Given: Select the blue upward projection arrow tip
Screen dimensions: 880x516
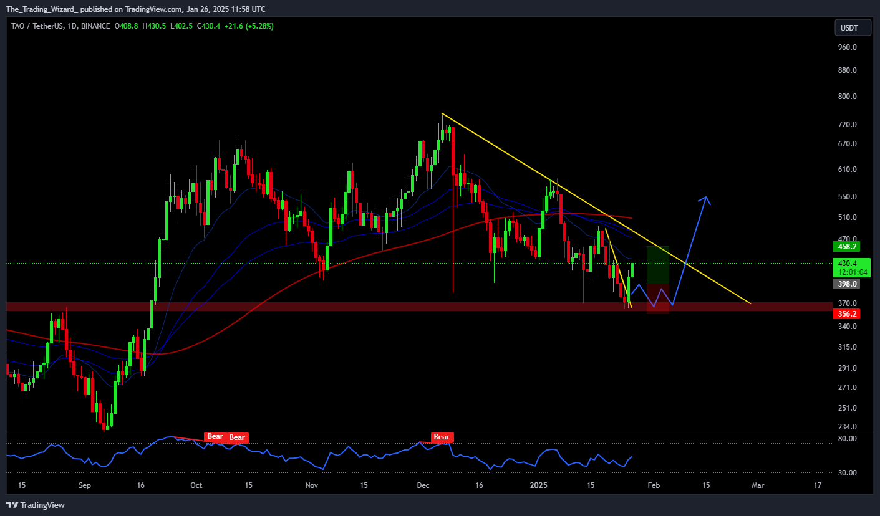Looking at the screenshot, I should (x=706, y=198).
